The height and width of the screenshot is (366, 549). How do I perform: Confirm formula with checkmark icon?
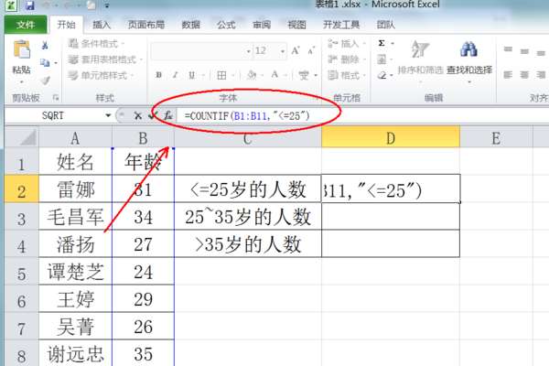152,115
